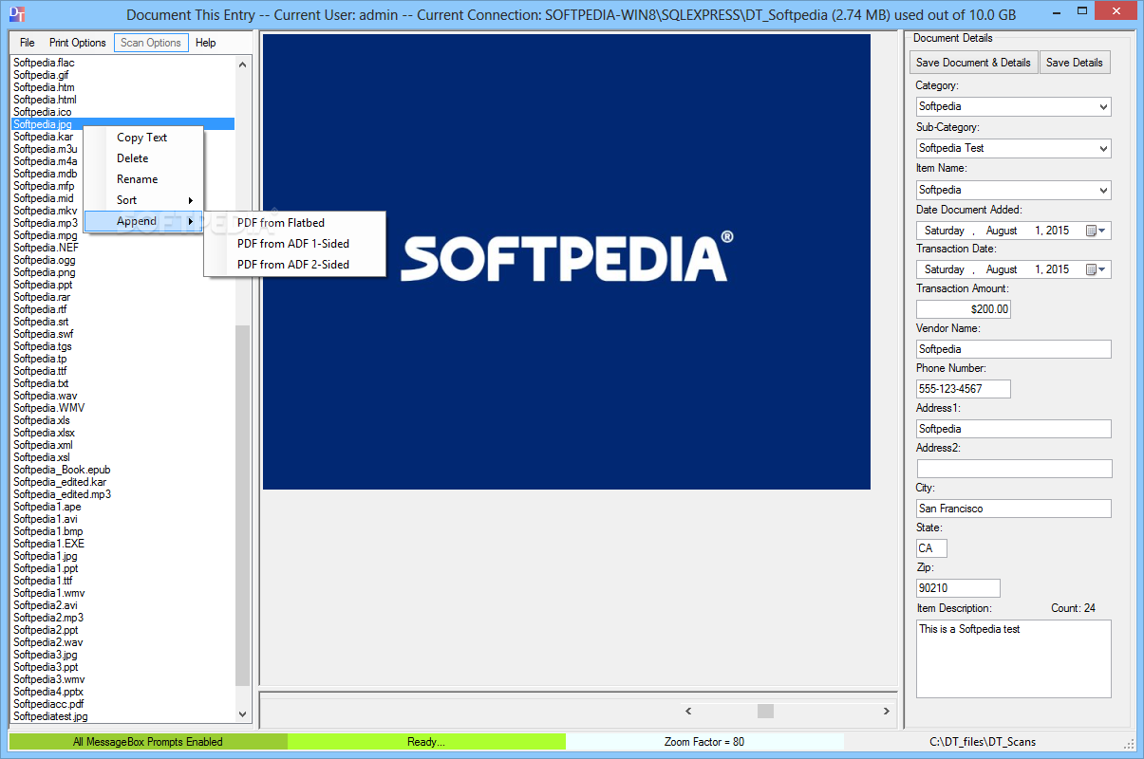Select Softpedia1.EXE in file list

[48, 544]
